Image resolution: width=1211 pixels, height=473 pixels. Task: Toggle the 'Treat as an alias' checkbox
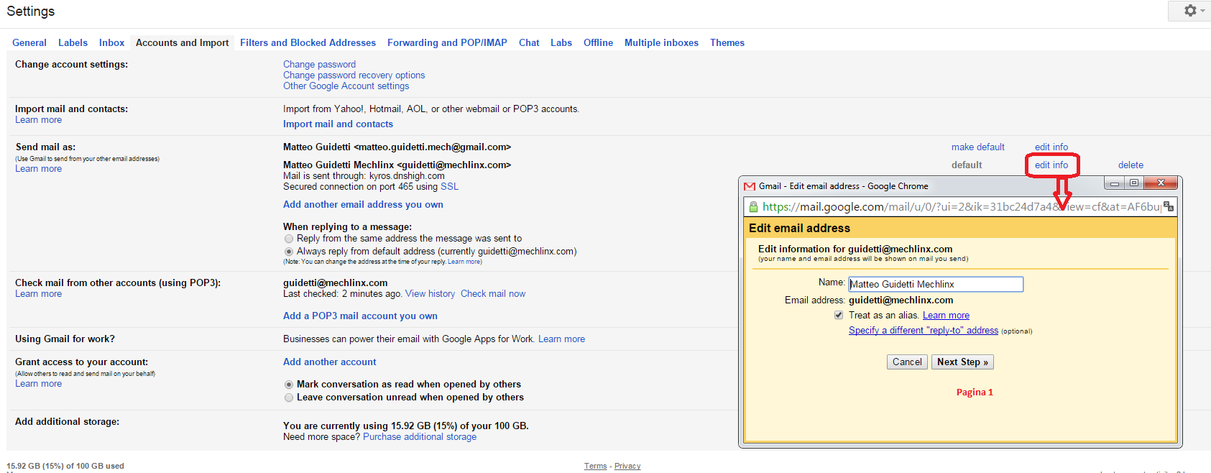coord(839,316)
